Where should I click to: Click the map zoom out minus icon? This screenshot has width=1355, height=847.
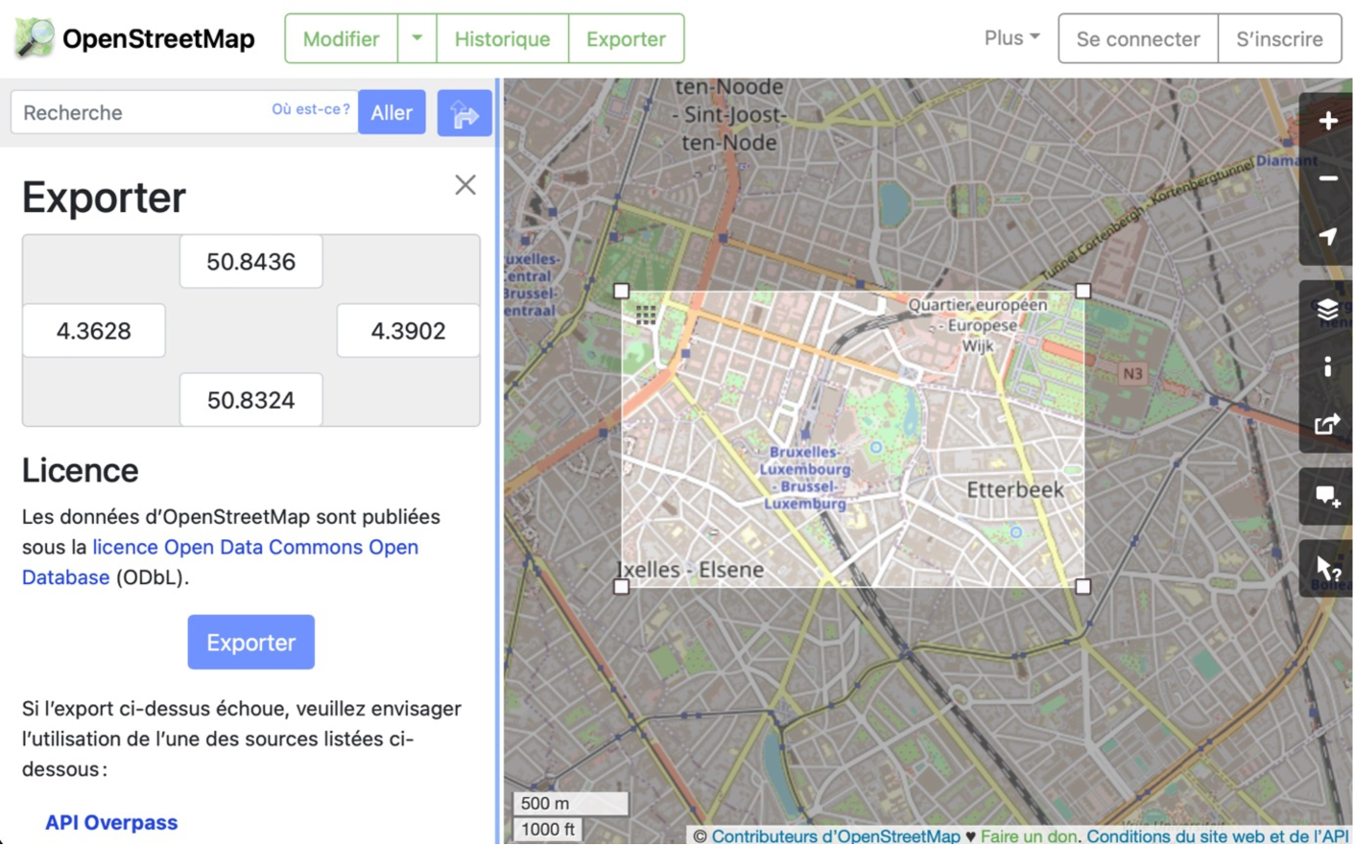coord(1327,178)
